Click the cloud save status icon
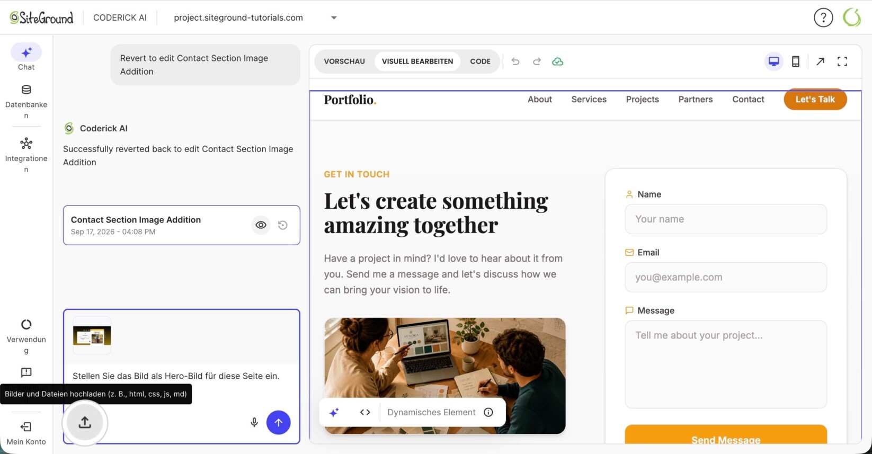This screenshot has width=872, height=454. pos(558,61)
